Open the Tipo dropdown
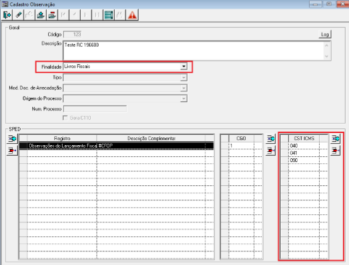Screen dimensions: 349x265 [x=184, y=77]
